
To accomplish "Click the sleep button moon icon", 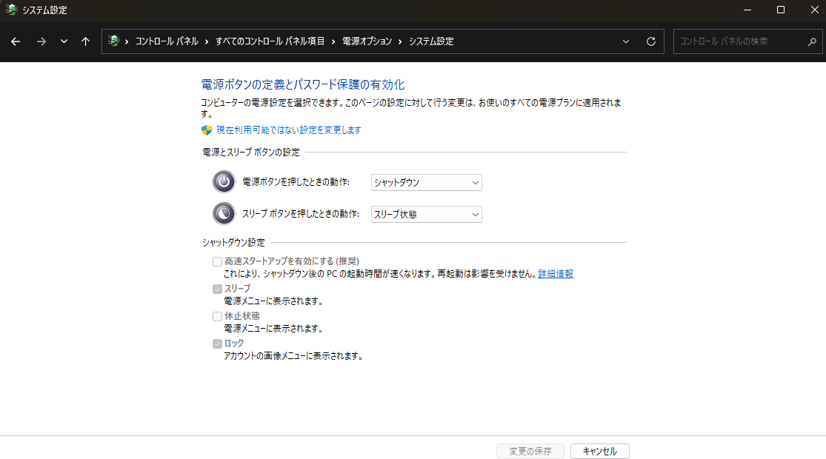I will click(224, 214).
